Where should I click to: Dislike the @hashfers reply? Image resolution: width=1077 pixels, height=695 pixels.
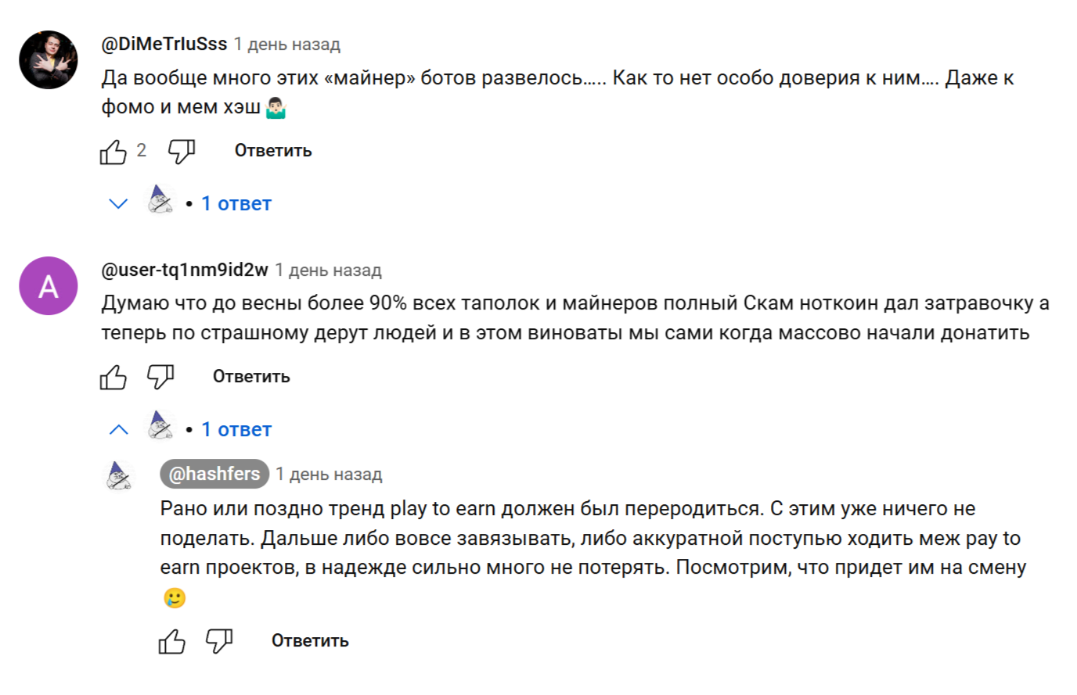(219, 642)
